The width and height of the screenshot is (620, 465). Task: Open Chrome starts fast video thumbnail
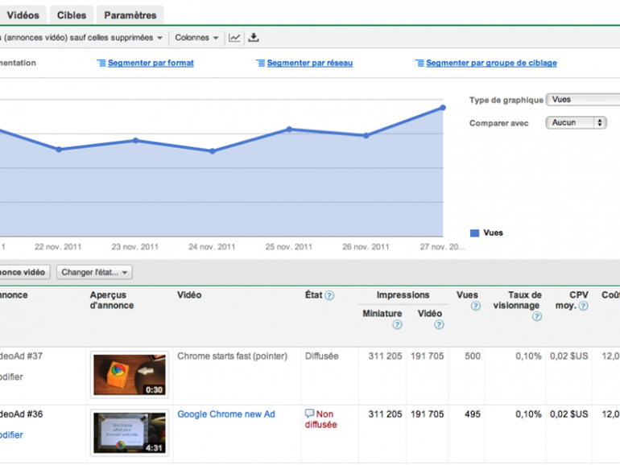[130, 375]
